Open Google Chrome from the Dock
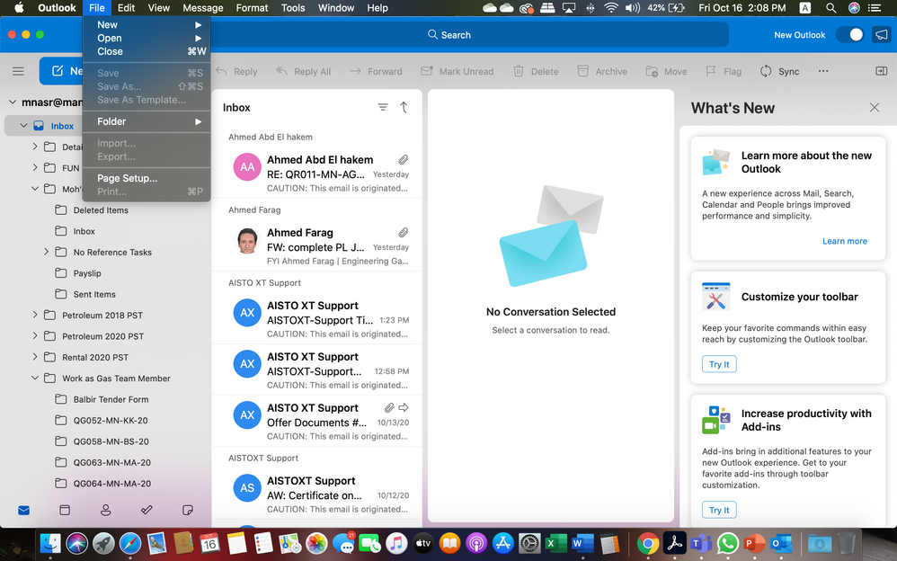The width and height of the screenshot is (897, 561). 647,543
